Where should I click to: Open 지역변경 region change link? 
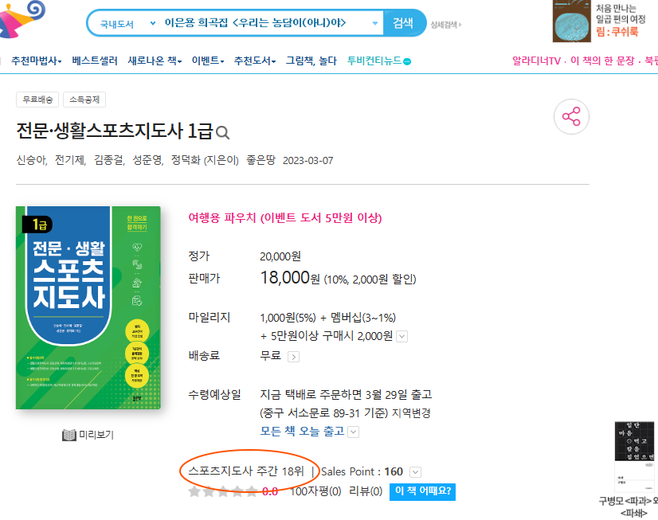coord(411,413)
